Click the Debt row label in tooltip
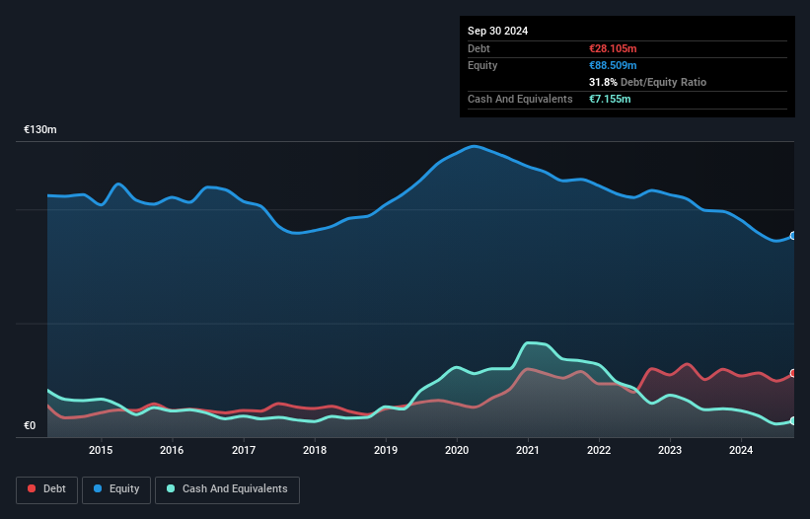Screen dimensions: 810x519 [x=479, y=48]
